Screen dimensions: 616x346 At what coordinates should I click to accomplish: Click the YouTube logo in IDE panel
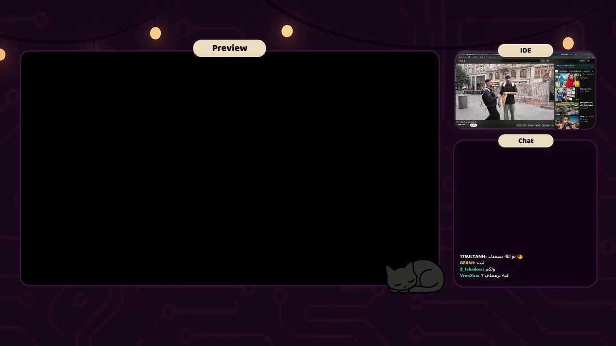[x=462, y=61]
